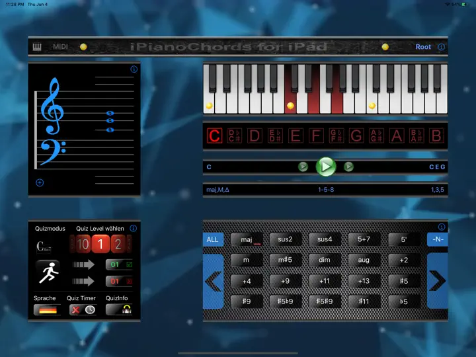This screenshot has height=357, width=476.
Task: Choose the #5#9 chord type
Action: coord(325,301)
